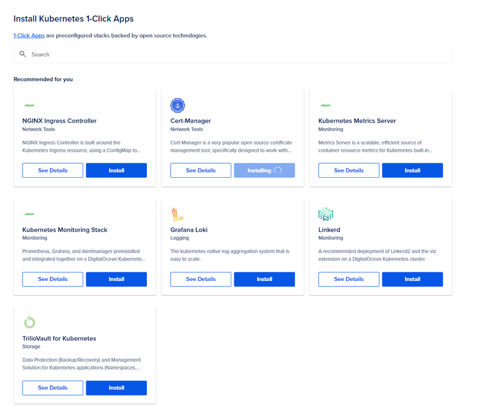The height and width of the screenshot is (412, 501).
Task: Install TrilioVault for Kubernetes
Action: [x=116, y=388]
